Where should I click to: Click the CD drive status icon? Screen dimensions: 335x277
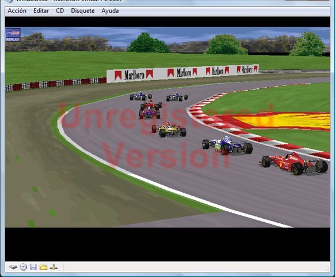click(23, 267)
